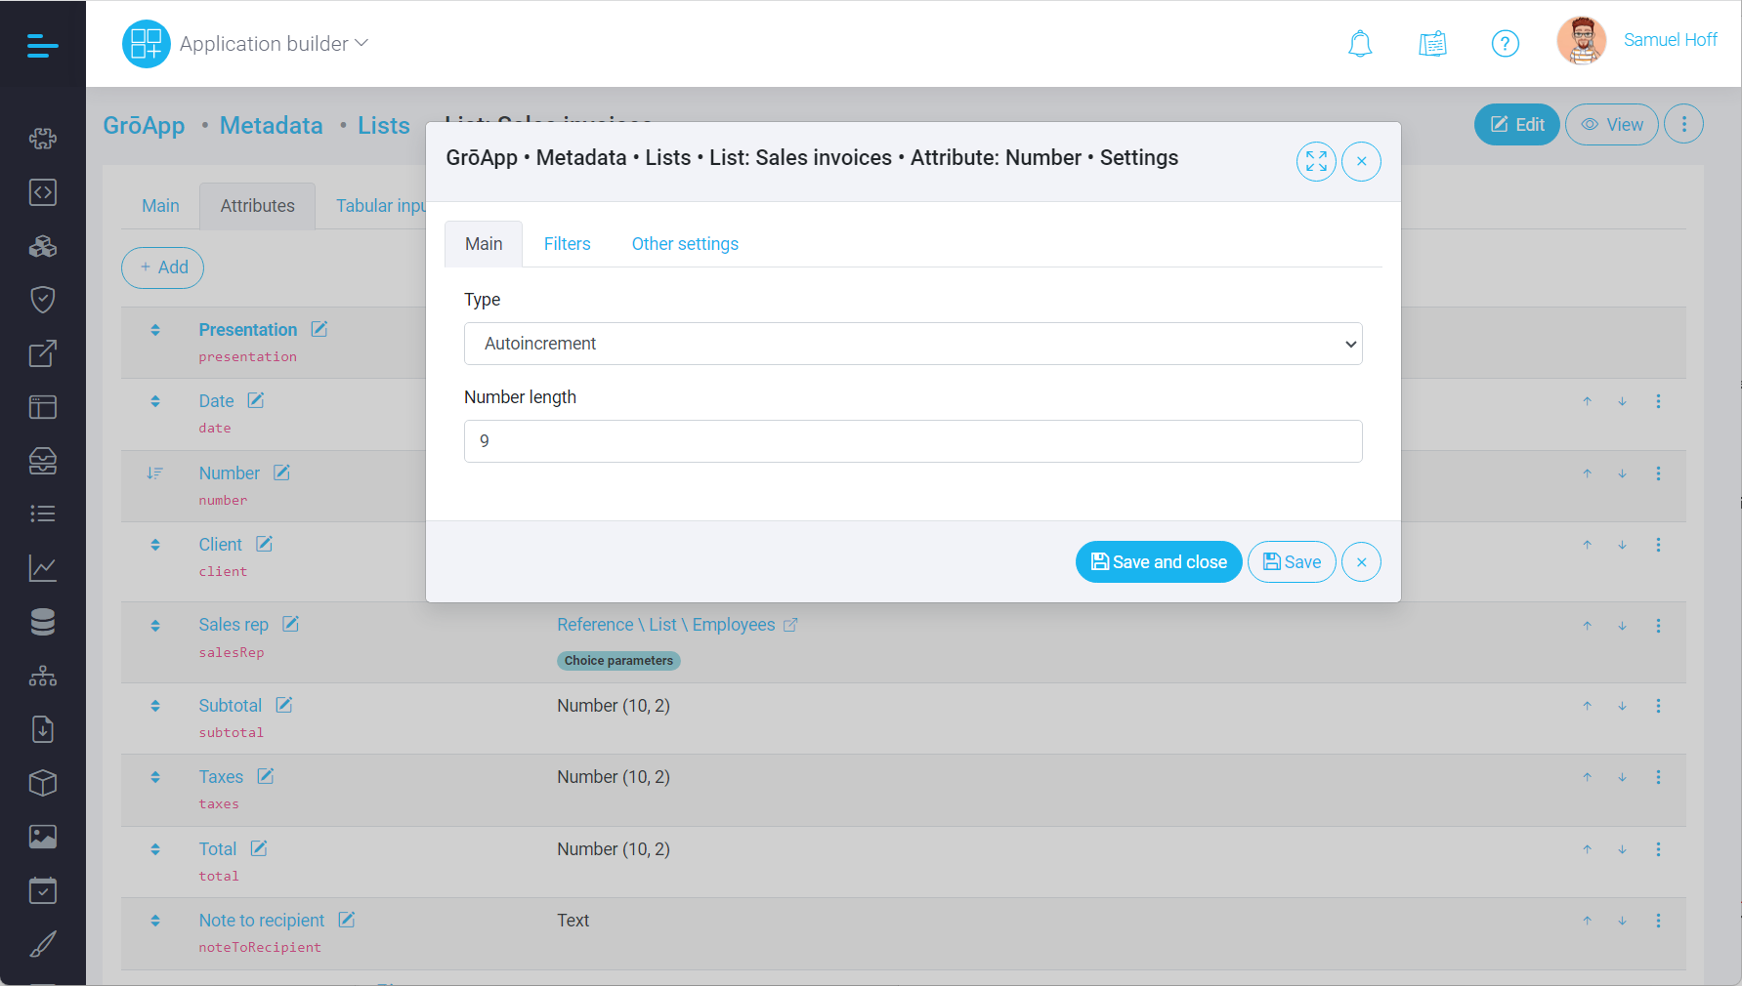Click the notifications bell icon

(x=1360, y=44)
